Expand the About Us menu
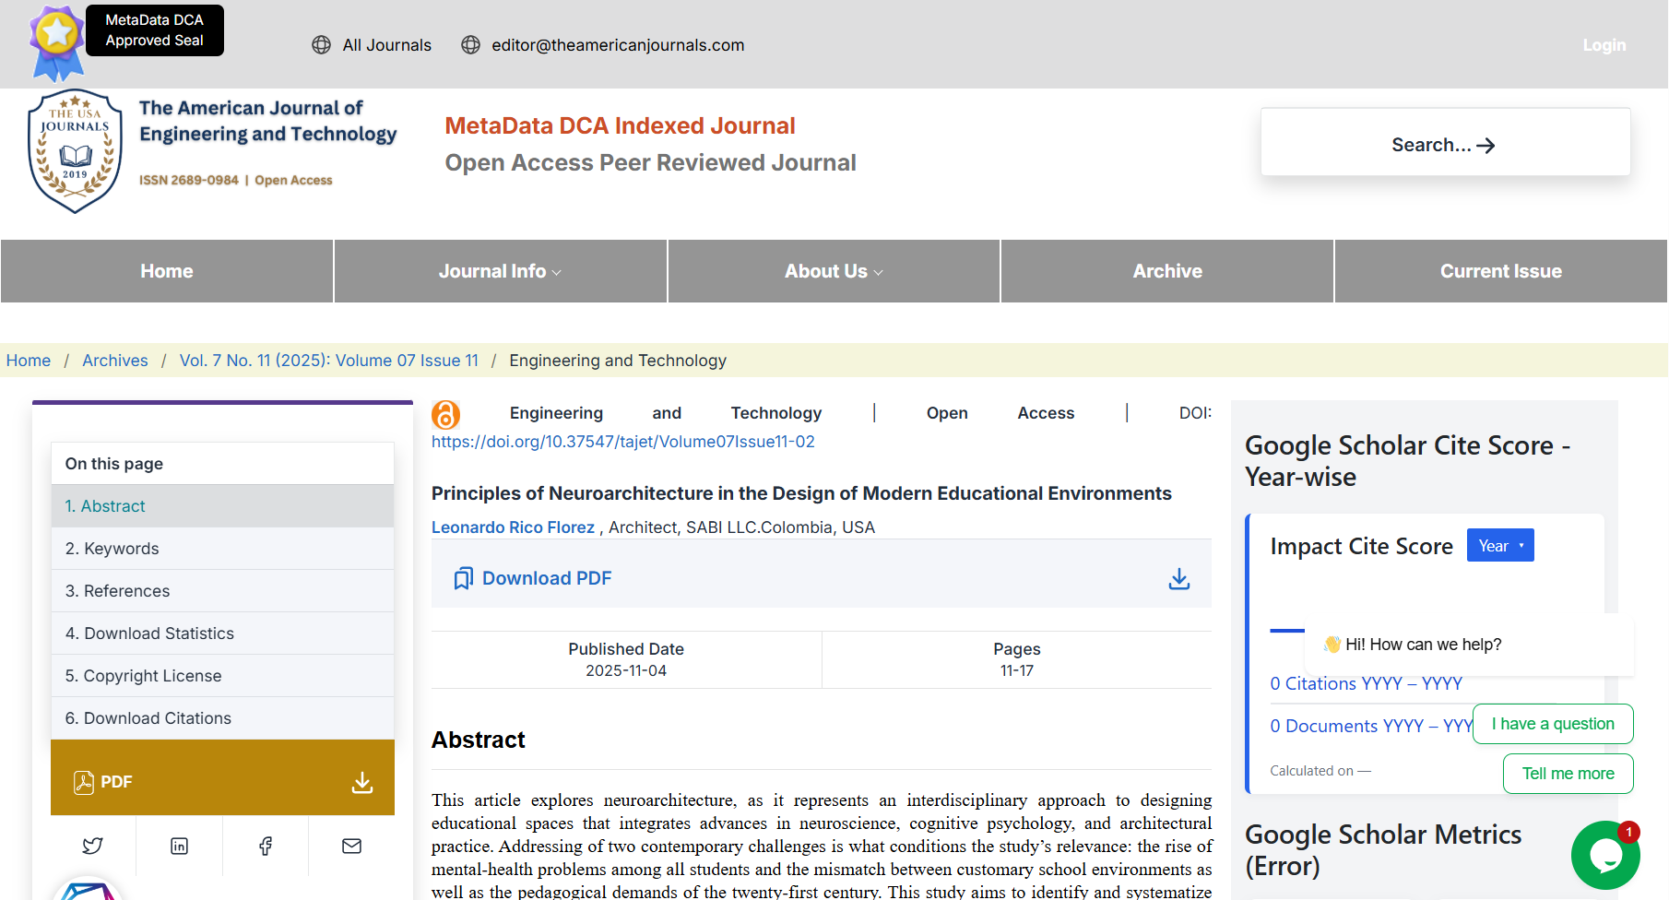The height and width of the screenshot is (900, 1669). (834, 271)
